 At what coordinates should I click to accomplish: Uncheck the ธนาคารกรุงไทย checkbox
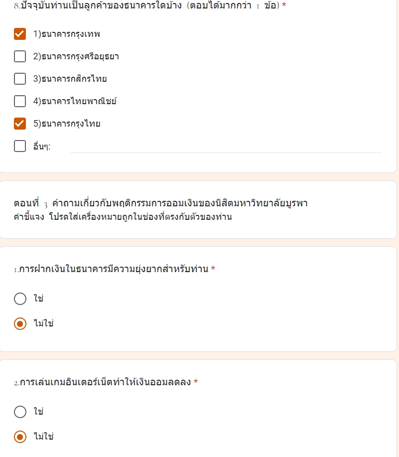click(20, 124)
